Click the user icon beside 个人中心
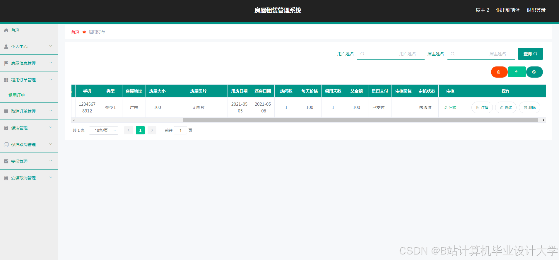This screenshot has width=559, height=260. (6, 47)
